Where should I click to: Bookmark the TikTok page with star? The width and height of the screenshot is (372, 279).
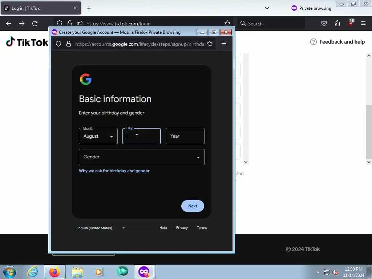point(227,23)
